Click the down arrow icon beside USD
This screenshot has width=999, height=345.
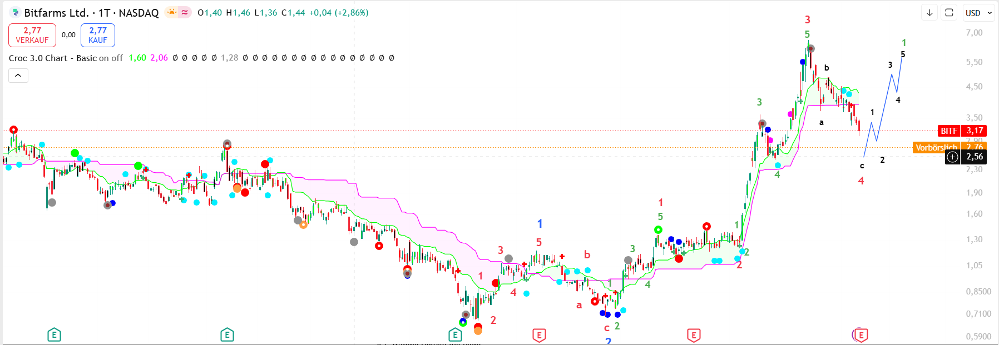[x=929, y=13]
